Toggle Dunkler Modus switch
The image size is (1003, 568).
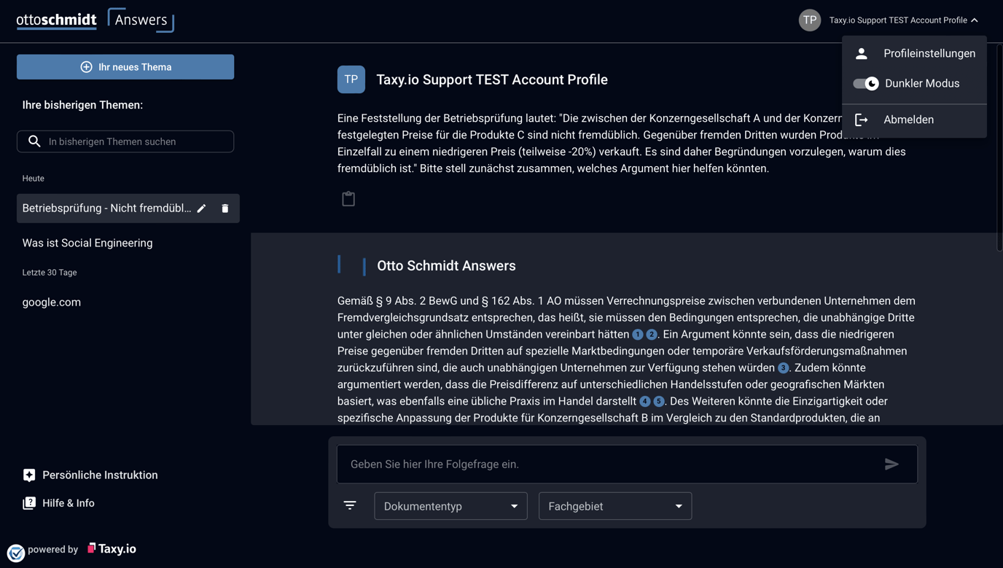point(865,83)
